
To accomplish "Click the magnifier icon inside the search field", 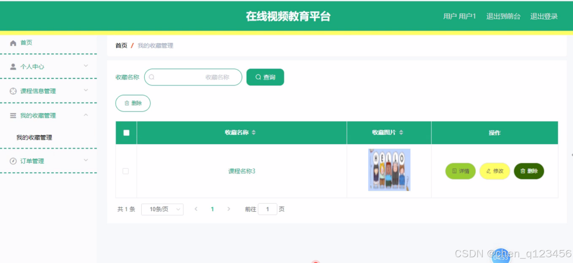I will tap(152, 77).
